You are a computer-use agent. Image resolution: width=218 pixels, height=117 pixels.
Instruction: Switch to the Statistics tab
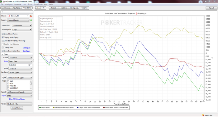tap(64, 8)
